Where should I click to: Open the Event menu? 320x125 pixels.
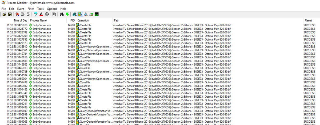pos(21,9)
